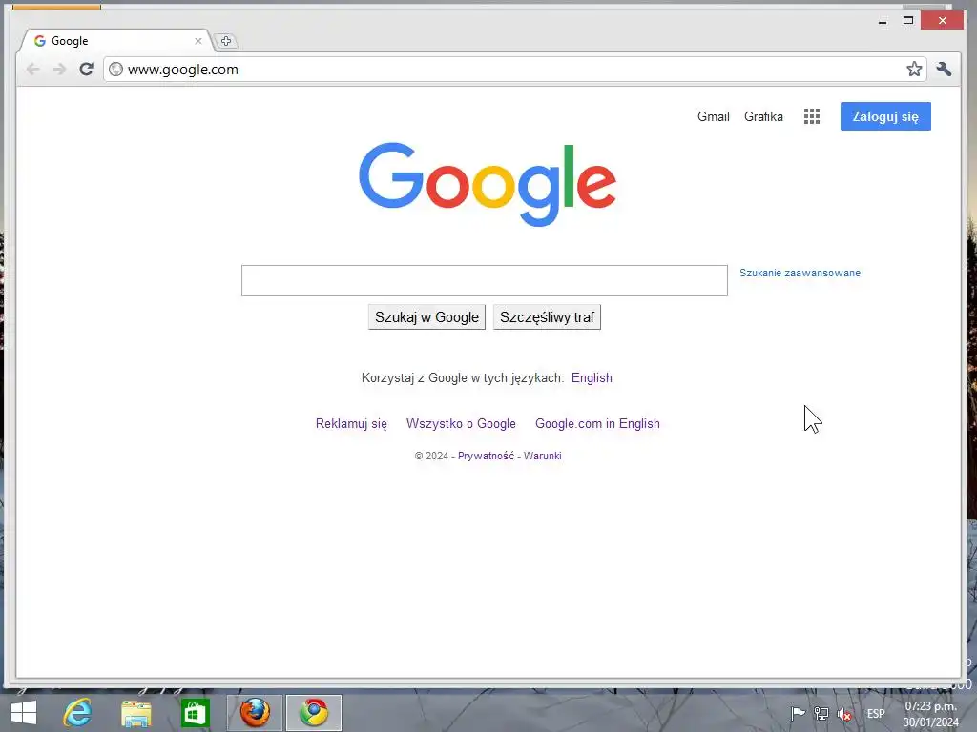Focus the Google search box
This screenshot has height=732, width=977.
484,281
